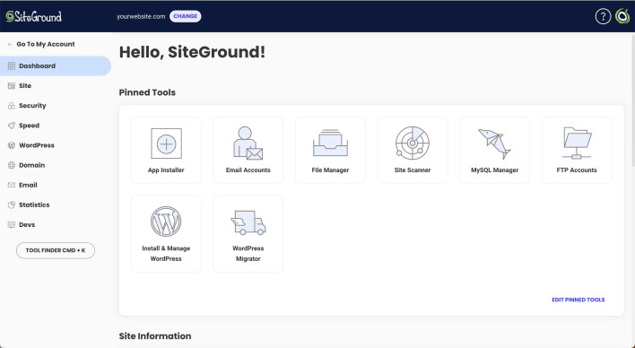Click the MySQL Manager label
The height and width of the screenshot is (348, 635).
tap(494, 170)
